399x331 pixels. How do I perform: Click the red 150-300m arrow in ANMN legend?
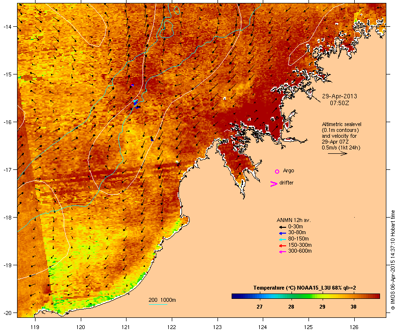pos(282,246)
